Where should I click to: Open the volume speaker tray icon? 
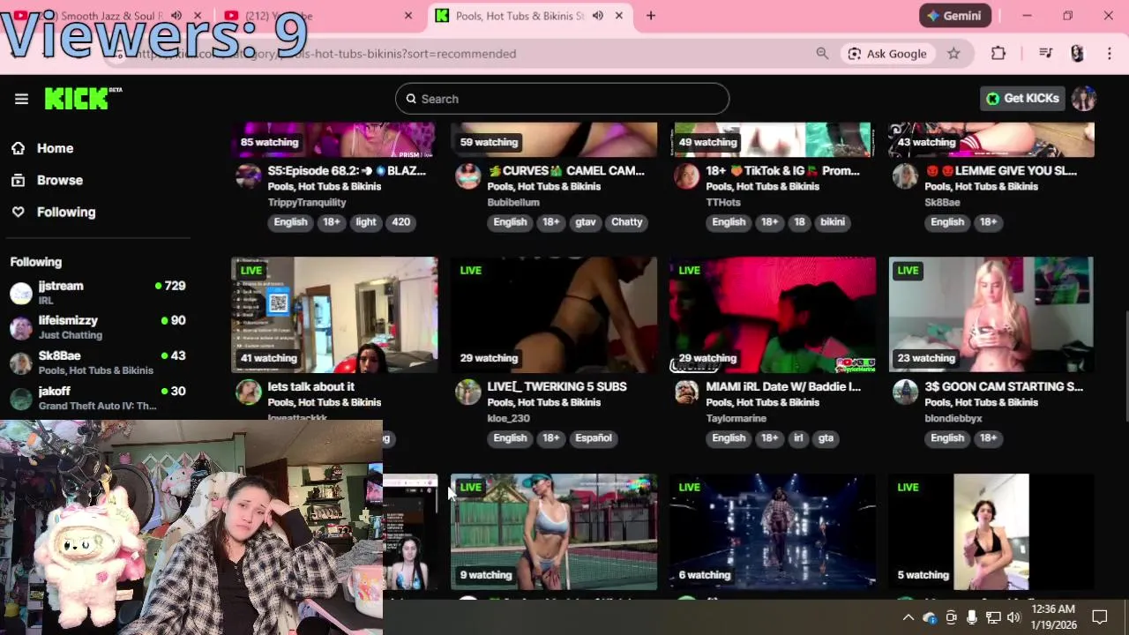(1013, 617)
